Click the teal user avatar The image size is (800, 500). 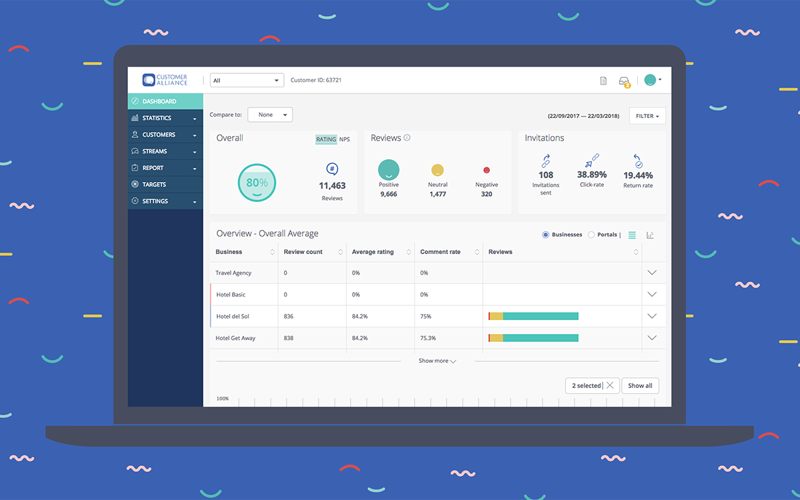[x=650, y=80]
